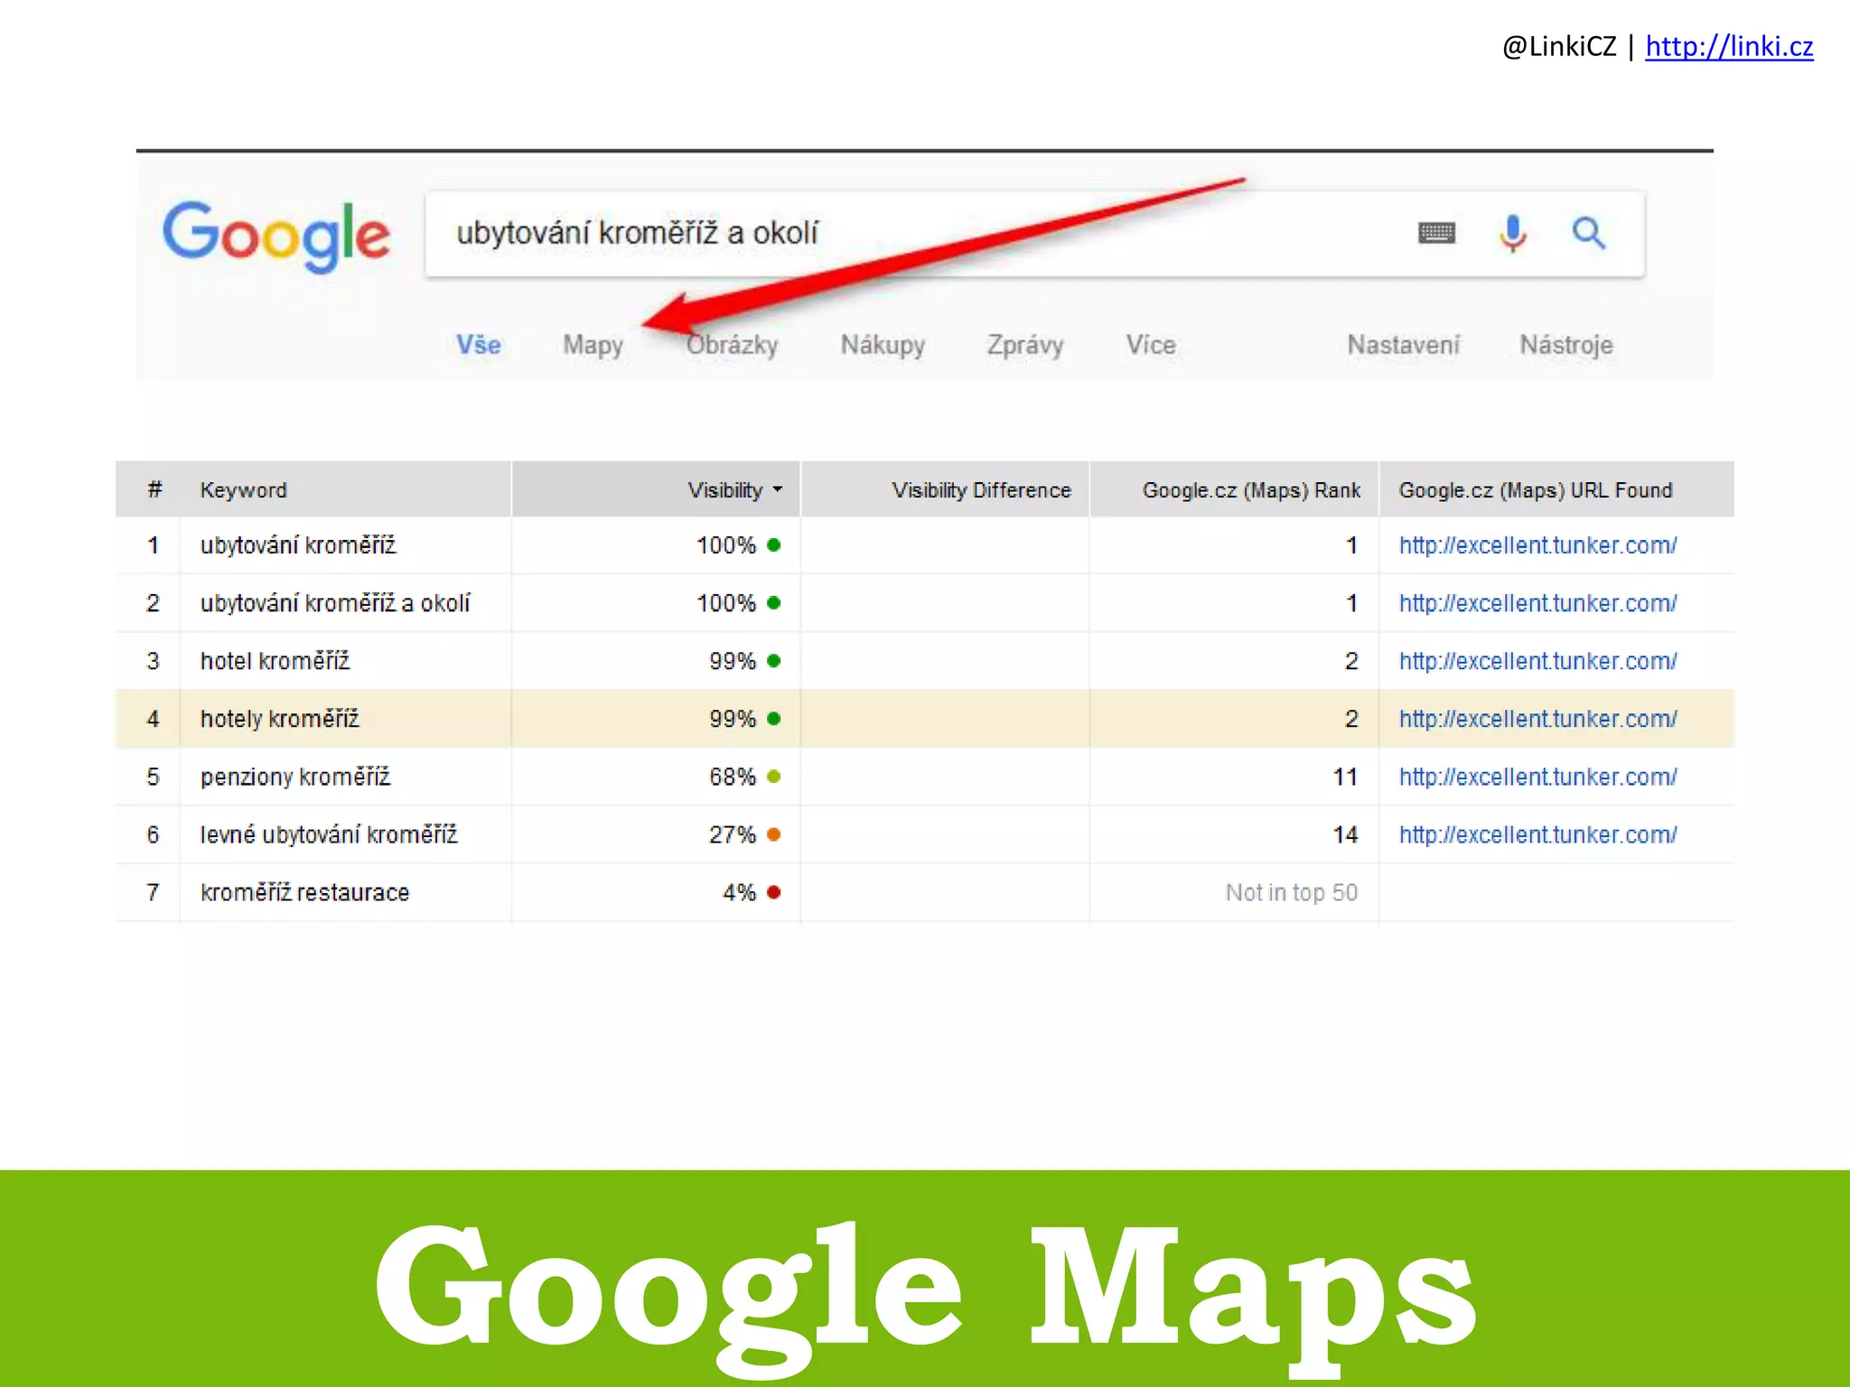The height and width of the screenshot is (1387, 1850).
Task: Click the green dot beside 100% in row 1
Action: 774,545
